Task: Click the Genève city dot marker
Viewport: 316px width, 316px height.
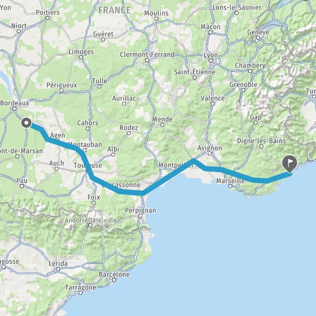Action: coord(258,38)
